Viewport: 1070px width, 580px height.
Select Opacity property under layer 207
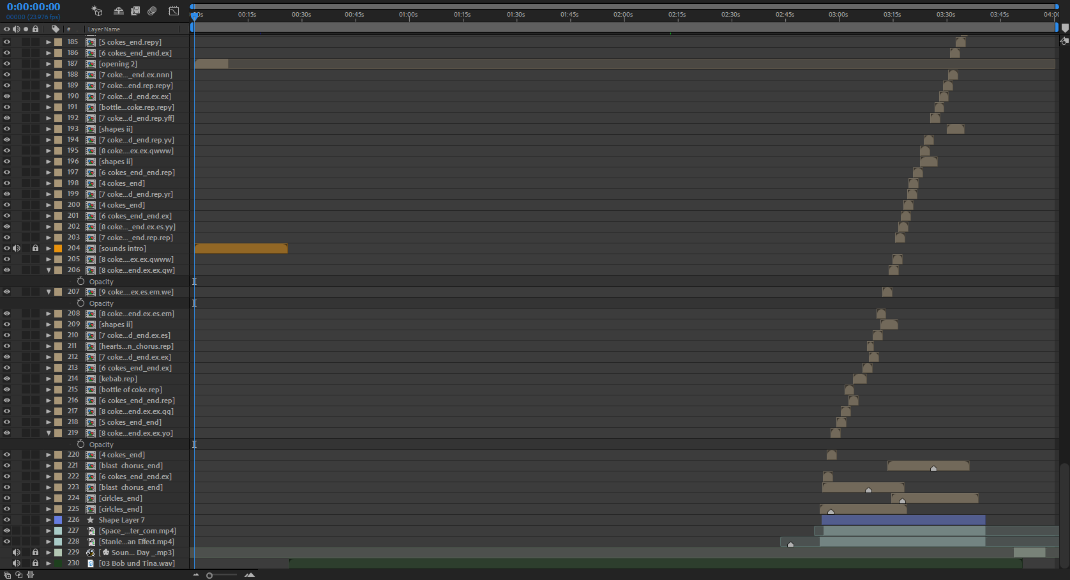tap(102, 303)
